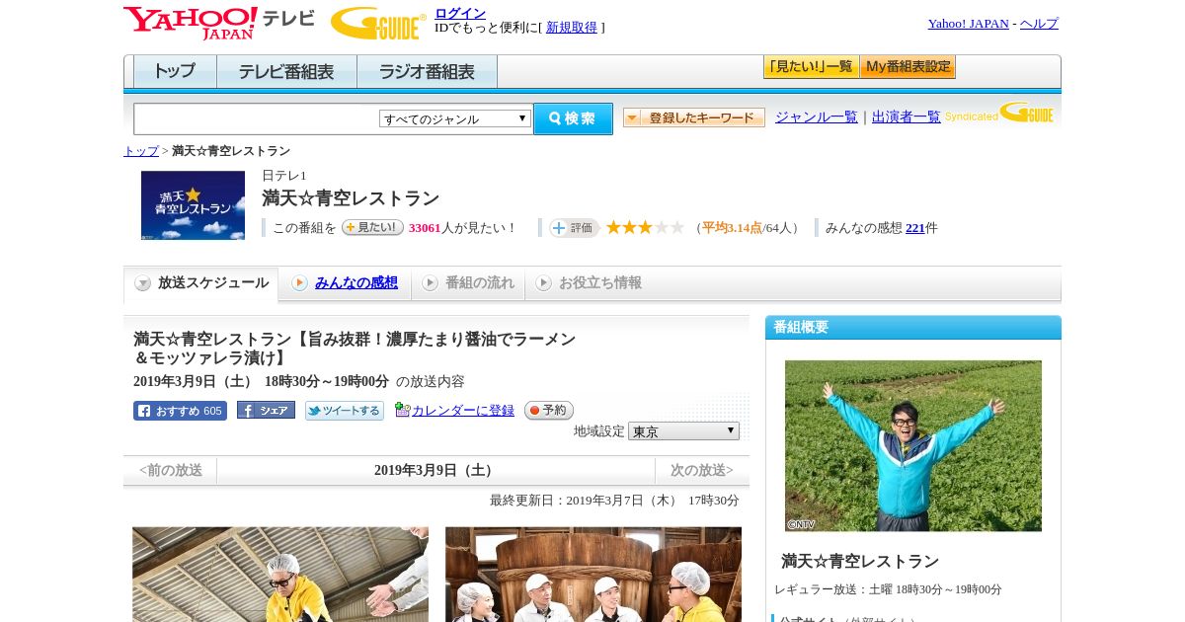The height and width of the screenshot is (622, 1185).
Task: Click the ツイートする Twitter button
Action: 345,411
